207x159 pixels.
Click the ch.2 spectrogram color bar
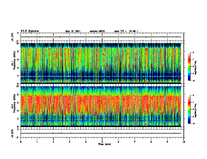(x=189, y=109)
